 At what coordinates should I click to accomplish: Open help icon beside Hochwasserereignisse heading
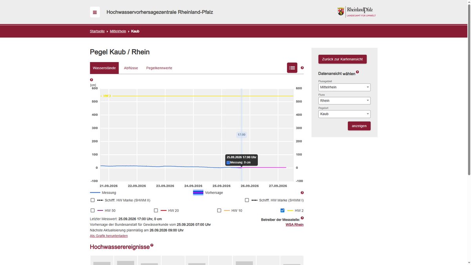(152, 245)
